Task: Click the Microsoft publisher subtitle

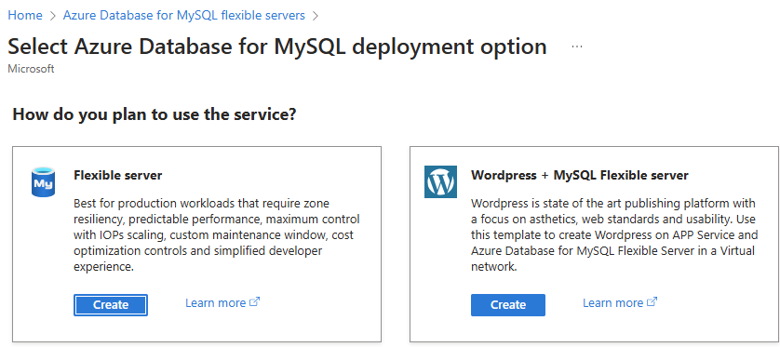Action: point(31,69)
